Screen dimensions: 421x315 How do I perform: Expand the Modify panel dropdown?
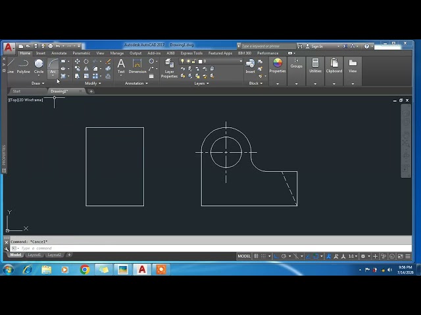(x=93, y=83)
